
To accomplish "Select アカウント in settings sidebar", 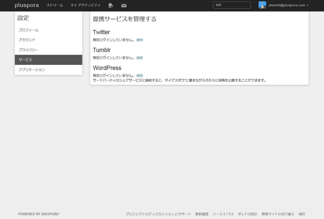I will pos(49,40).
